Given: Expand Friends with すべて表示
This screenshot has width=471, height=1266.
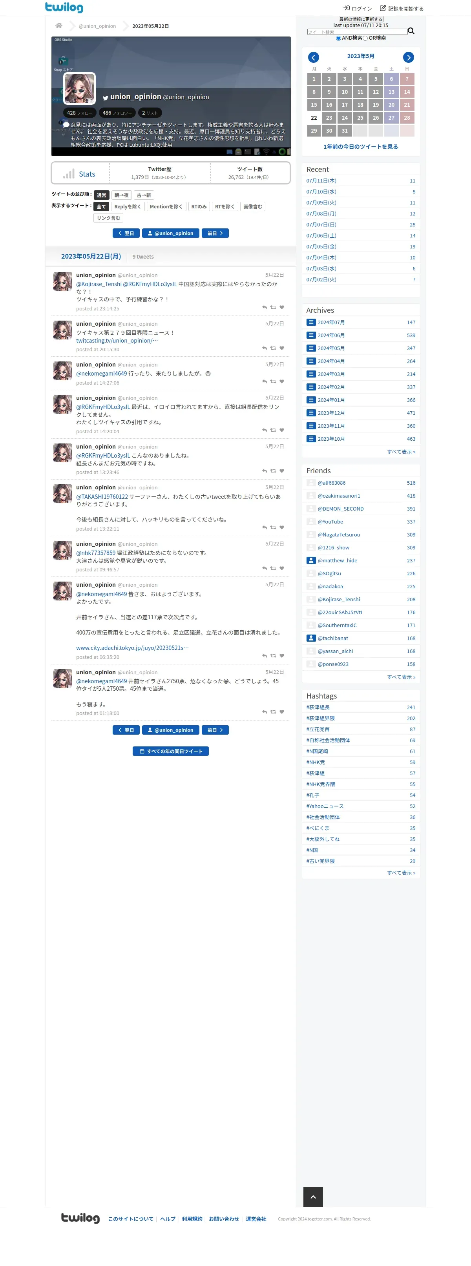Looking at the screenshot, I should click(401, 677).
